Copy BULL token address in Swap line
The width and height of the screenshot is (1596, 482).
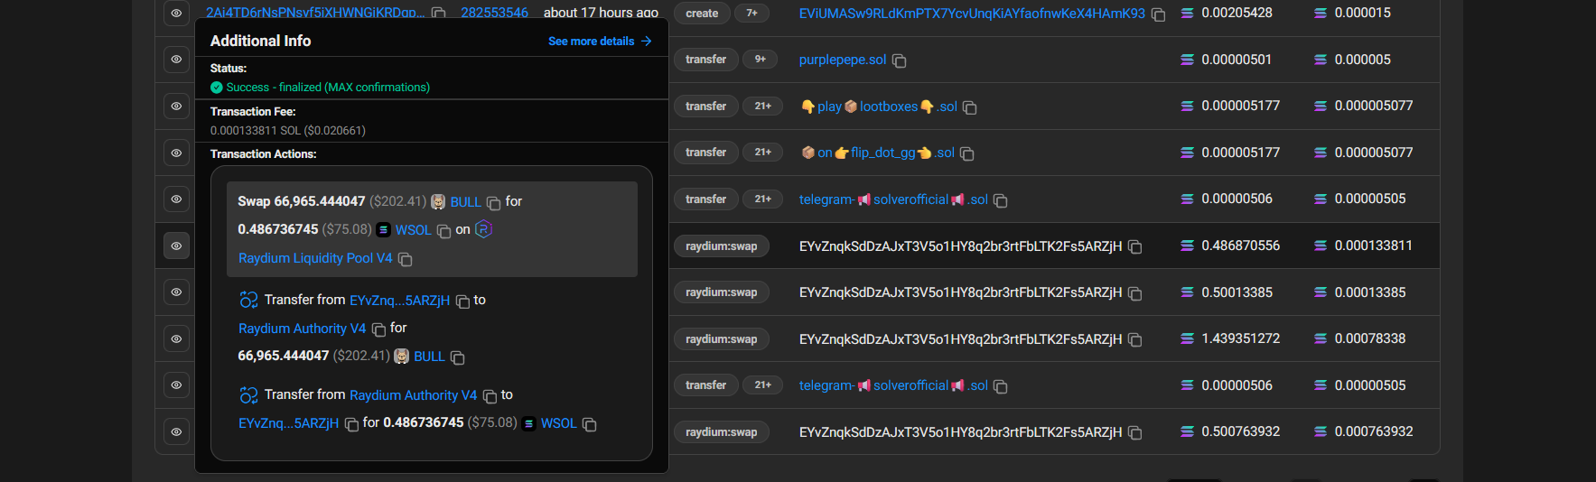click(494, 203)
